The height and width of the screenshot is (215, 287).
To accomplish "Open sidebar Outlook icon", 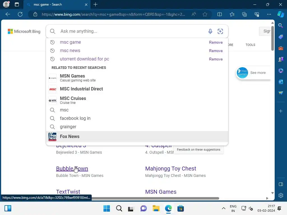I will [x=281, y=82].
